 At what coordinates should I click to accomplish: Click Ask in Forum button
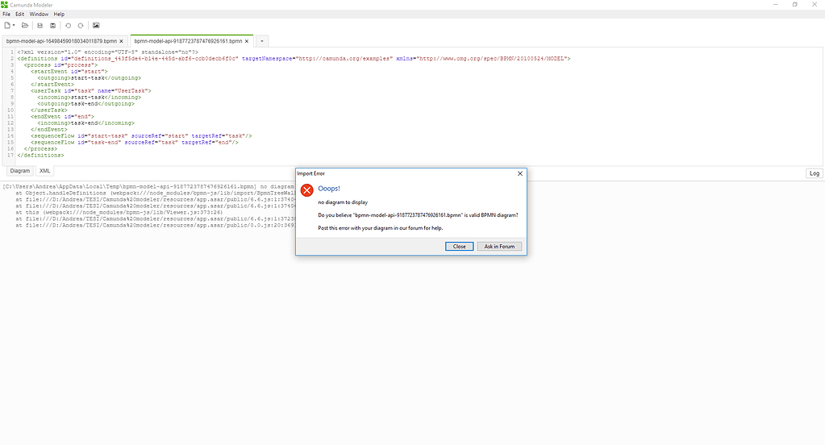(x=499, y=246)
